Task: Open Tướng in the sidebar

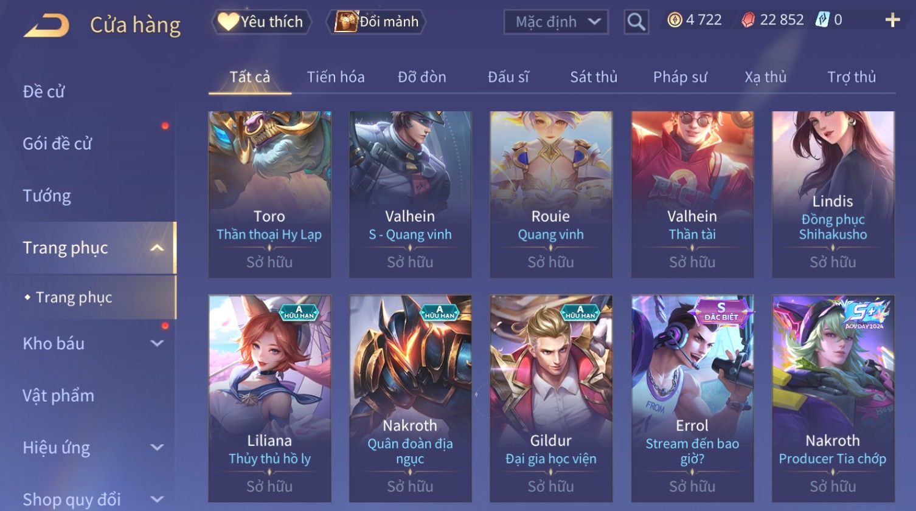Action: point(47,196)
